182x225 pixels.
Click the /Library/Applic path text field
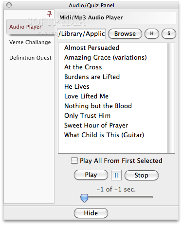[81, 34]
